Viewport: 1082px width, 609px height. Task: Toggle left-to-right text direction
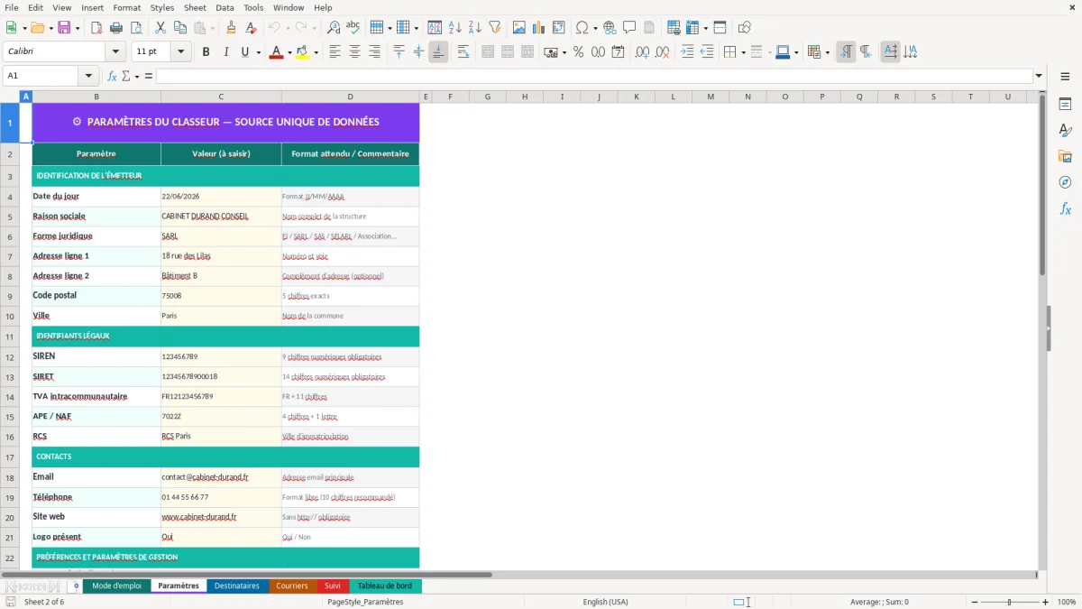pos(846,52)
